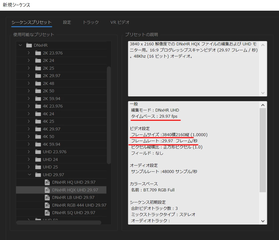Click Pr icon for DNxHR RGB 444 UHD 29.97
Viewport: 279px width, 240px height.
(47, 205)
